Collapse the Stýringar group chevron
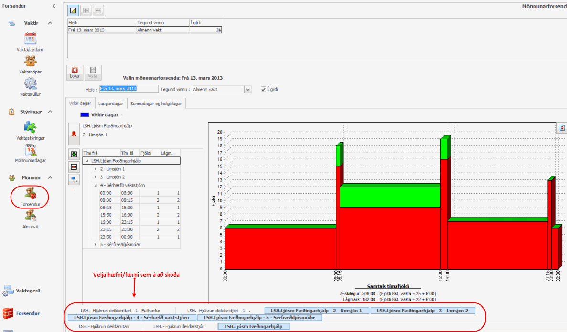The image size is (567, 332). 50,112
